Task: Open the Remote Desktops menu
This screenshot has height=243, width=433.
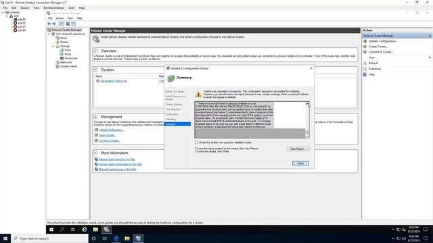Action: tap(54, 8)
